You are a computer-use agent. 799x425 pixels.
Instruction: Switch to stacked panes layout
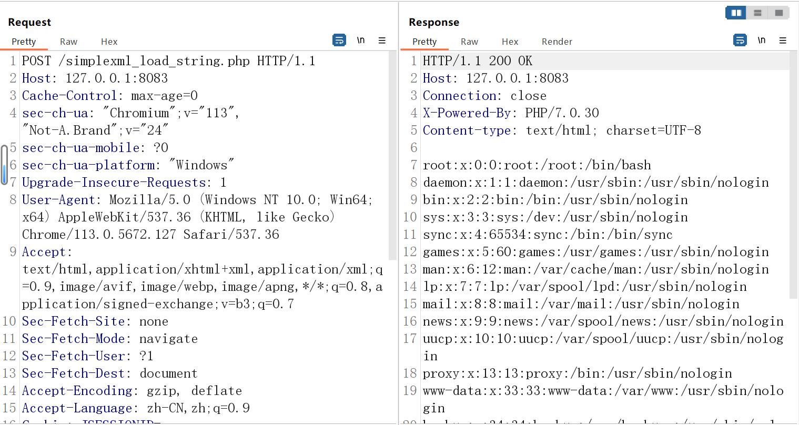coord(757,12)
